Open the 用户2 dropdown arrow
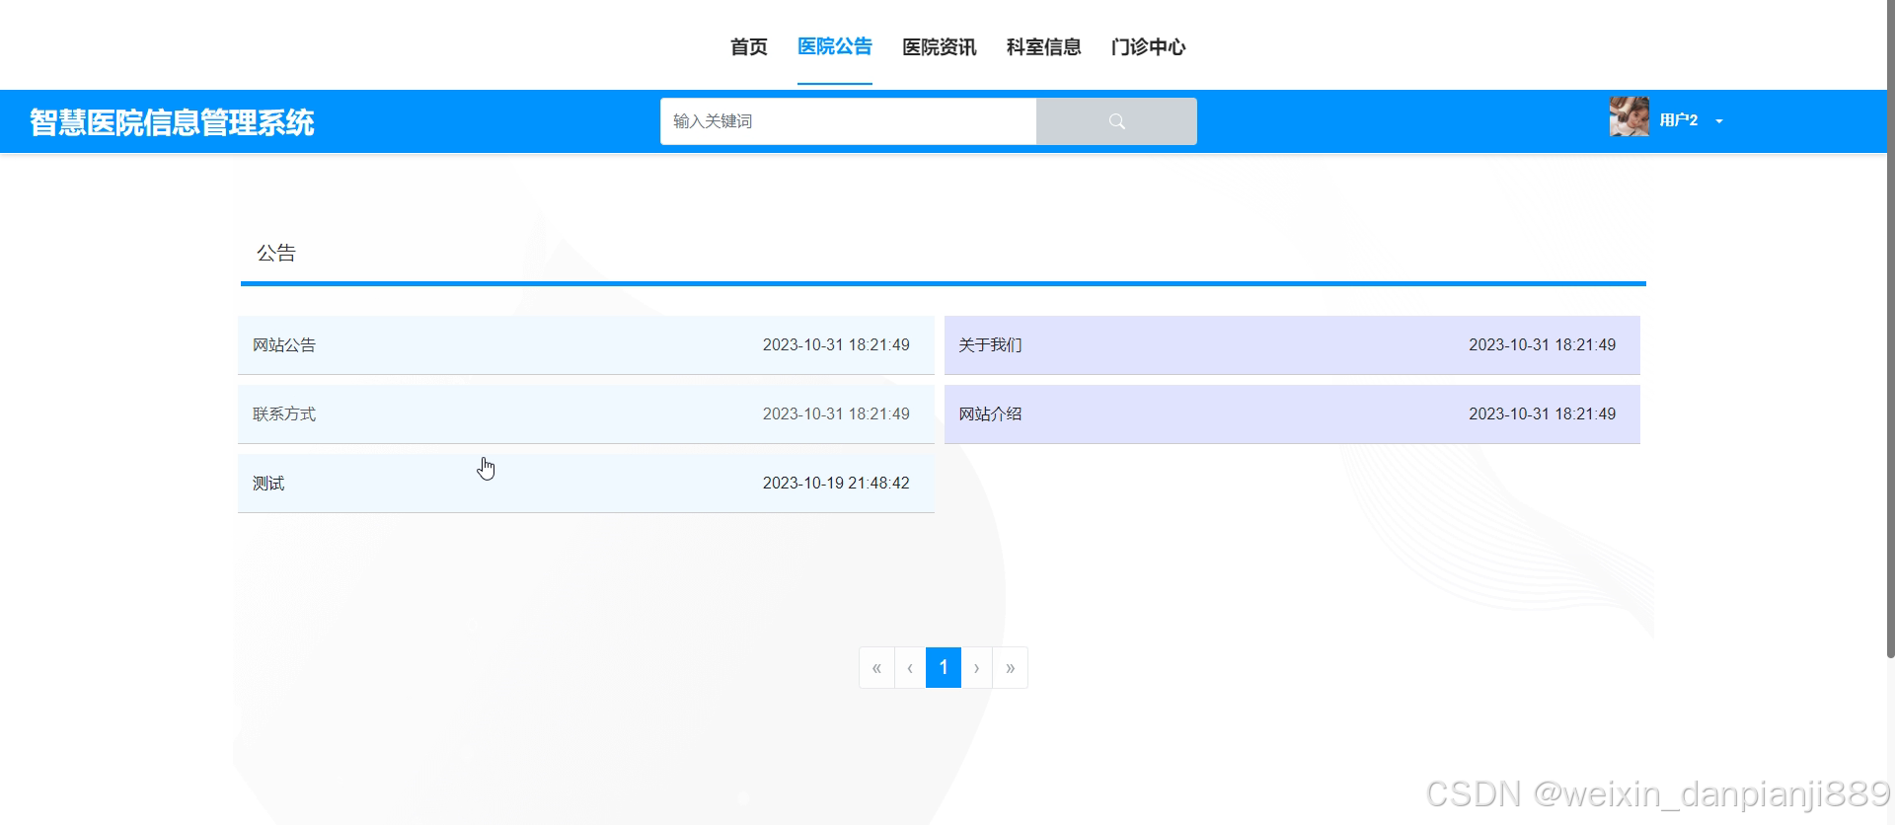This screenshot has width=1895, height=825. [1719, 121]
